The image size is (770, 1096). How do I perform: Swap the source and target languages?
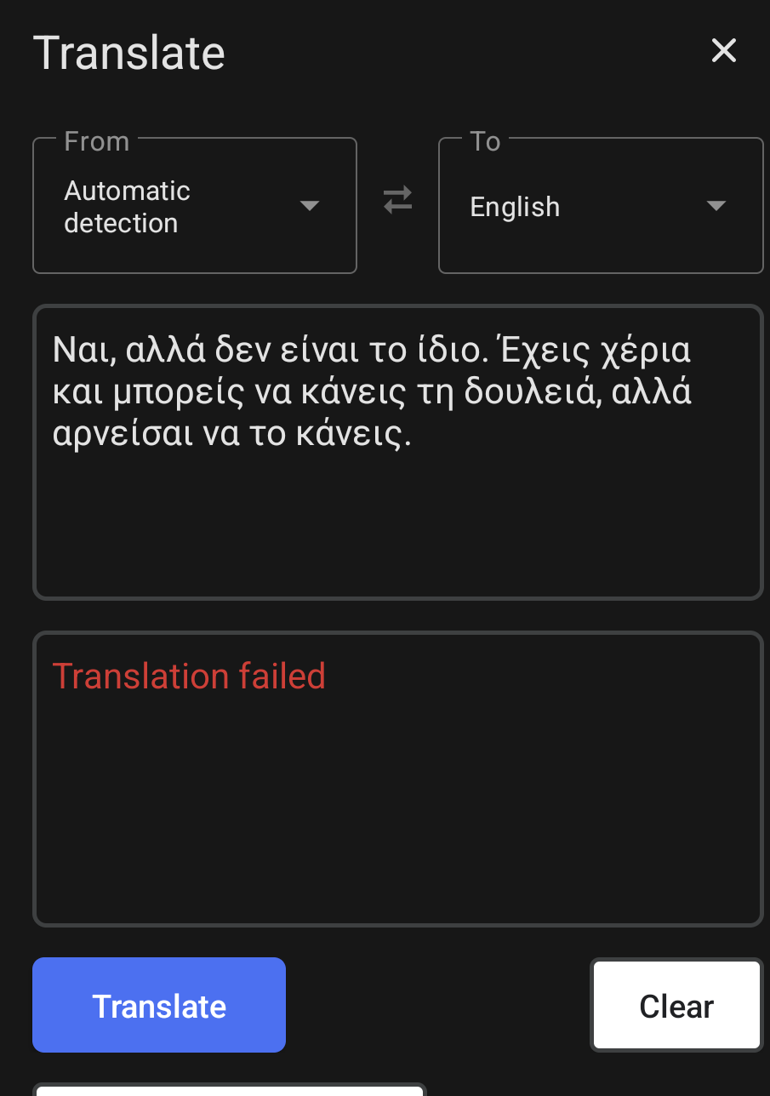397,200
